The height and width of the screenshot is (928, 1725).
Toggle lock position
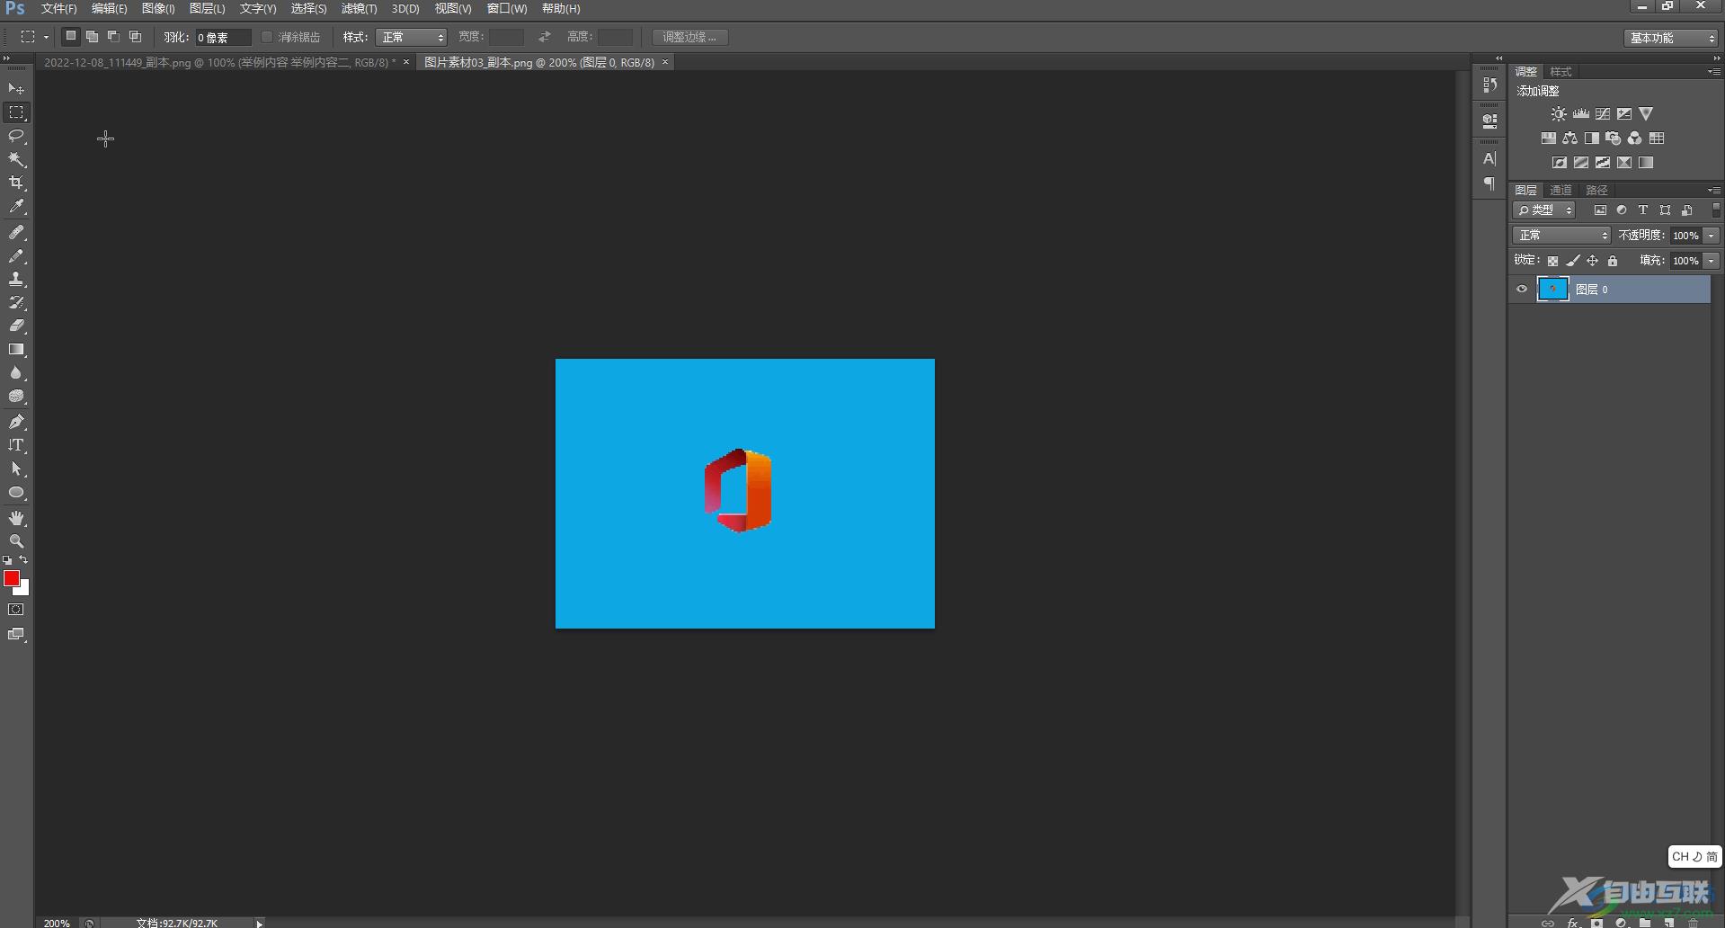[x=1592, y=261]
